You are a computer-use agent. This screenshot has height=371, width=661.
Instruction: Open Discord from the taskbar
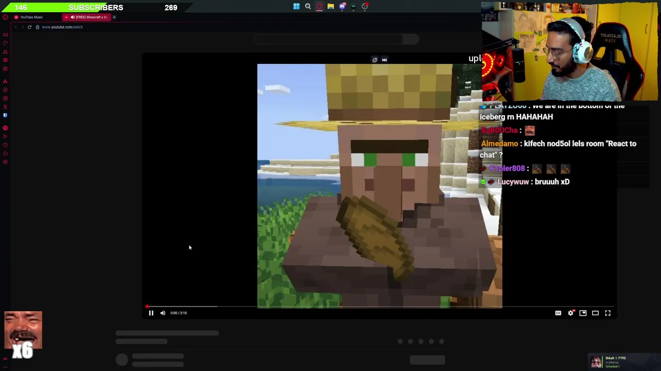(342, 7)
